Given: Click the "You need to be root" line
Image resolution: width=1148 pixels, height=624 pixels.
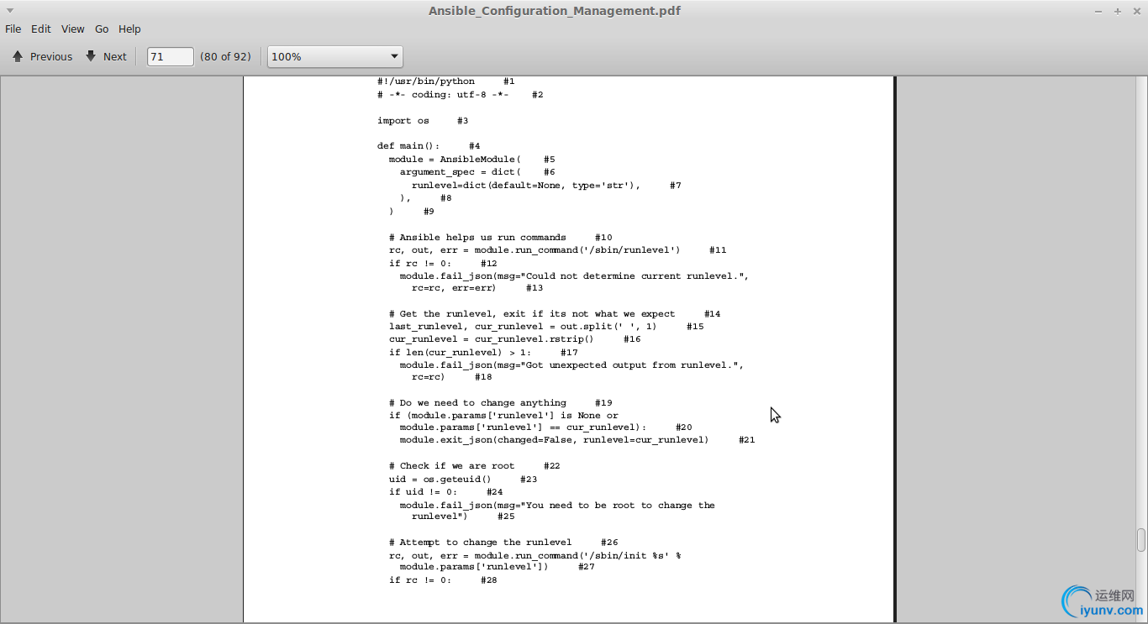Looking at the screenshot, I should tap(557, 506).
